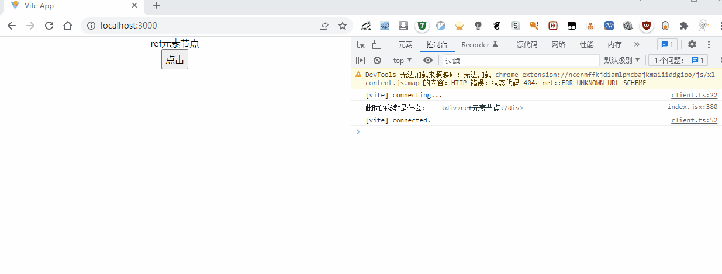Click the 'ref元素节点' text on the page
Screen dimensions: 722x274
[175, 44]
